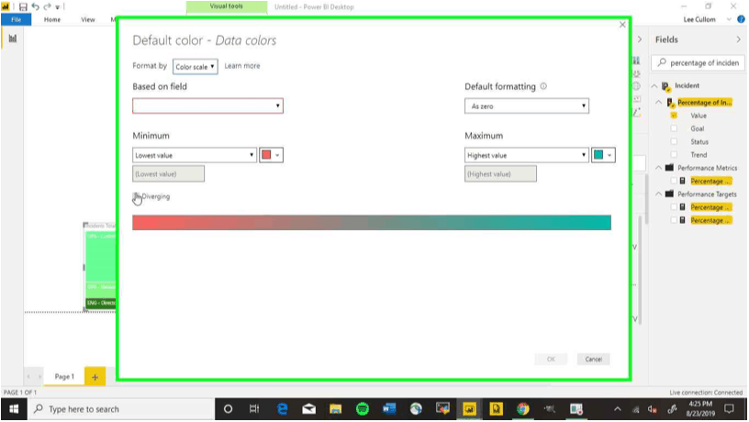749x422 pixels.
Task: Select the Visual tools contextual tab
Action: [227, 6]
